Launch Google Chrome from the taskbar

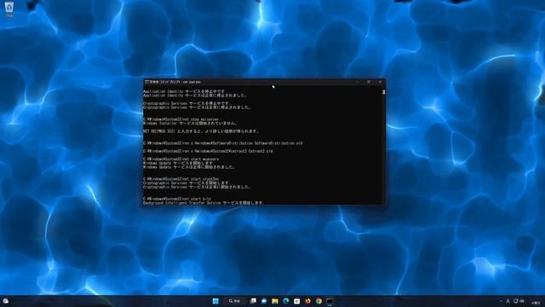(x=318, y=301)
